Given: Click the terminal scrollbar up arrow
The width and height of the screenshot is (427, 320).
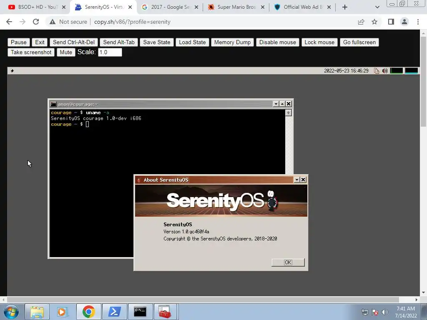Looking at the screenshot, I should click(x=289, y=112).
